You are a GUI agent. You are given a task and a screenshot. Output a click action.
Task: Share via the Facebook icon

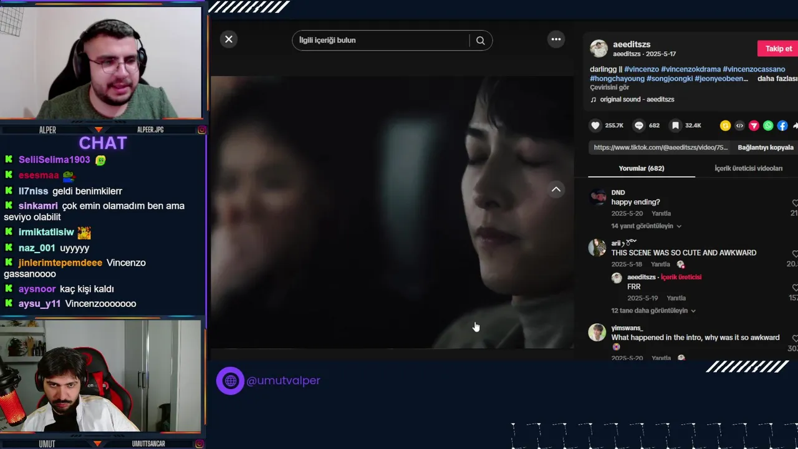point(782,125)
